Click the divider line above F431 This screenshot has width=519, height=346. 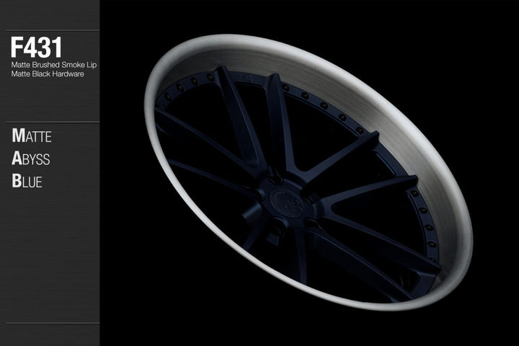coord(50,30)
